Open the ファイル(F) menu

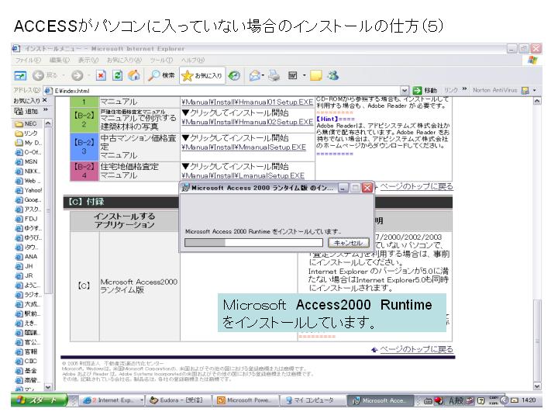point(28,60)
